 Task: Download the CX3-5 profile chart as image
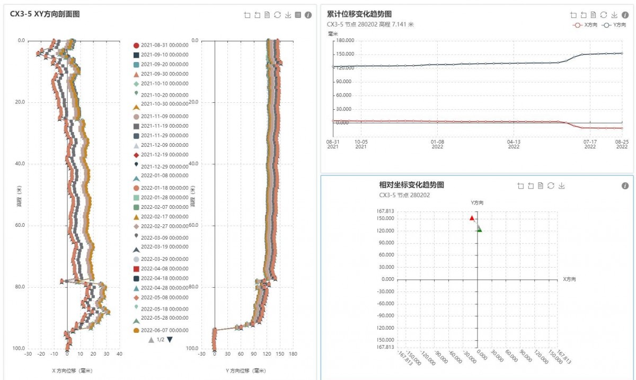288,15
